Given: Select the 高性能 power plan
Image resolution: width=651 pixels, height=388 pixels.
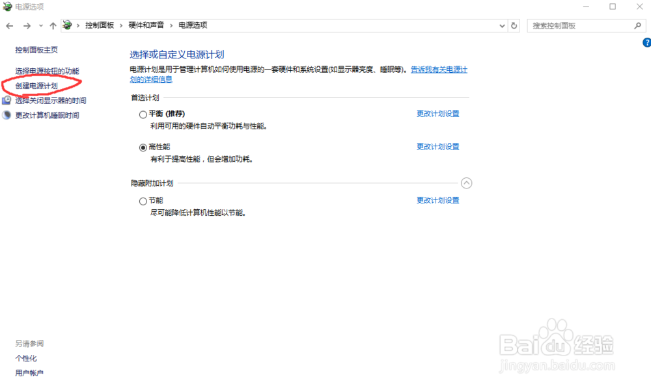Looking at the screenshot, I should coord(143,147).
